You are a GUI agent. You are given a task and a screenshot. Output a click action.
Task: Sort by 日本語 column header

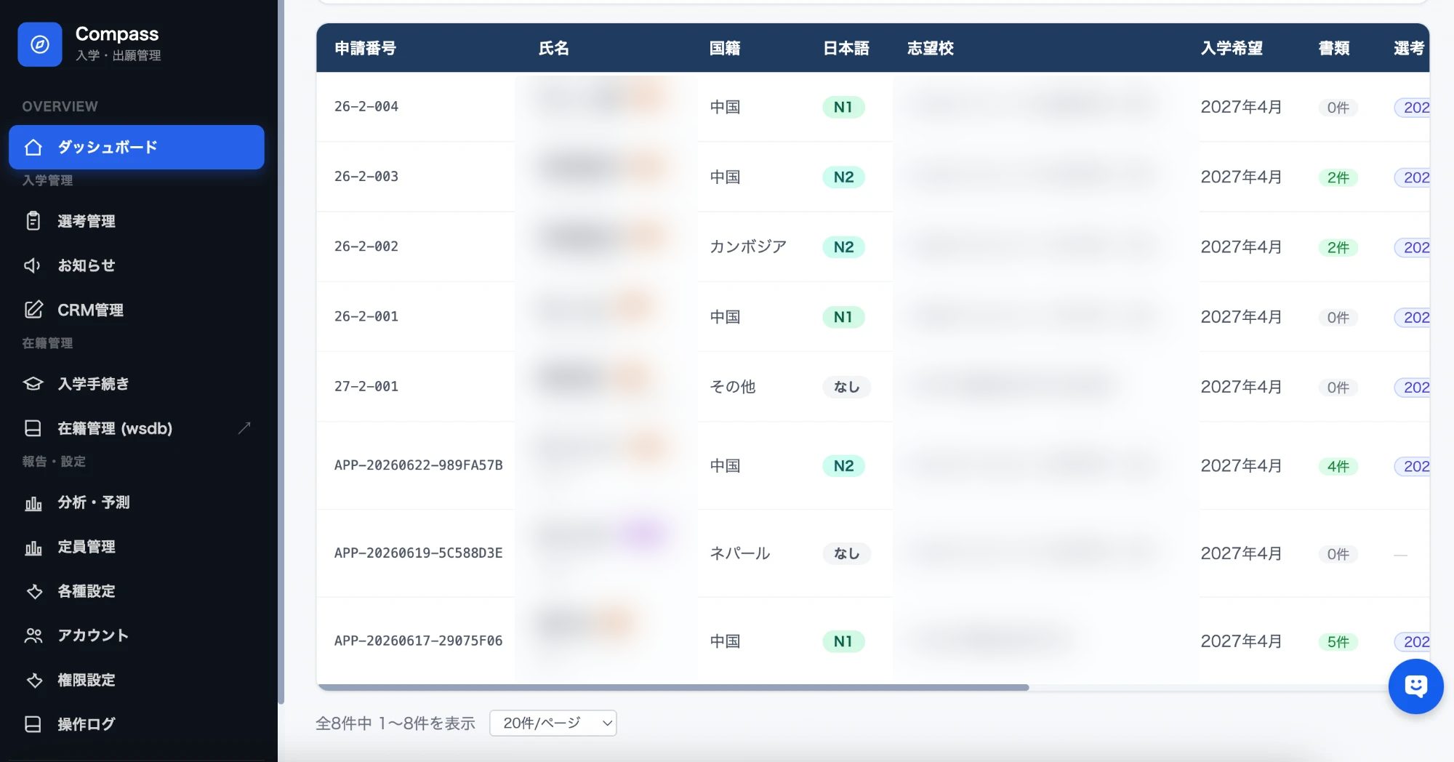pos(846,48)
